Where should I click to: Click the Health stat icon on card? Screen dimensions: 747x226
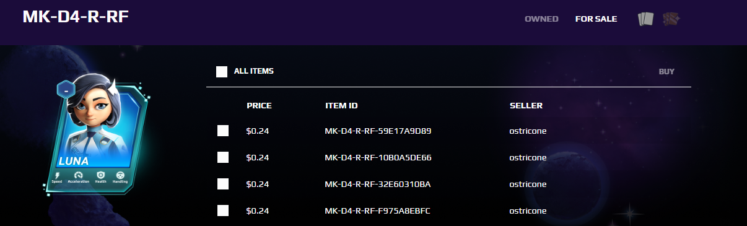point(100,175)
